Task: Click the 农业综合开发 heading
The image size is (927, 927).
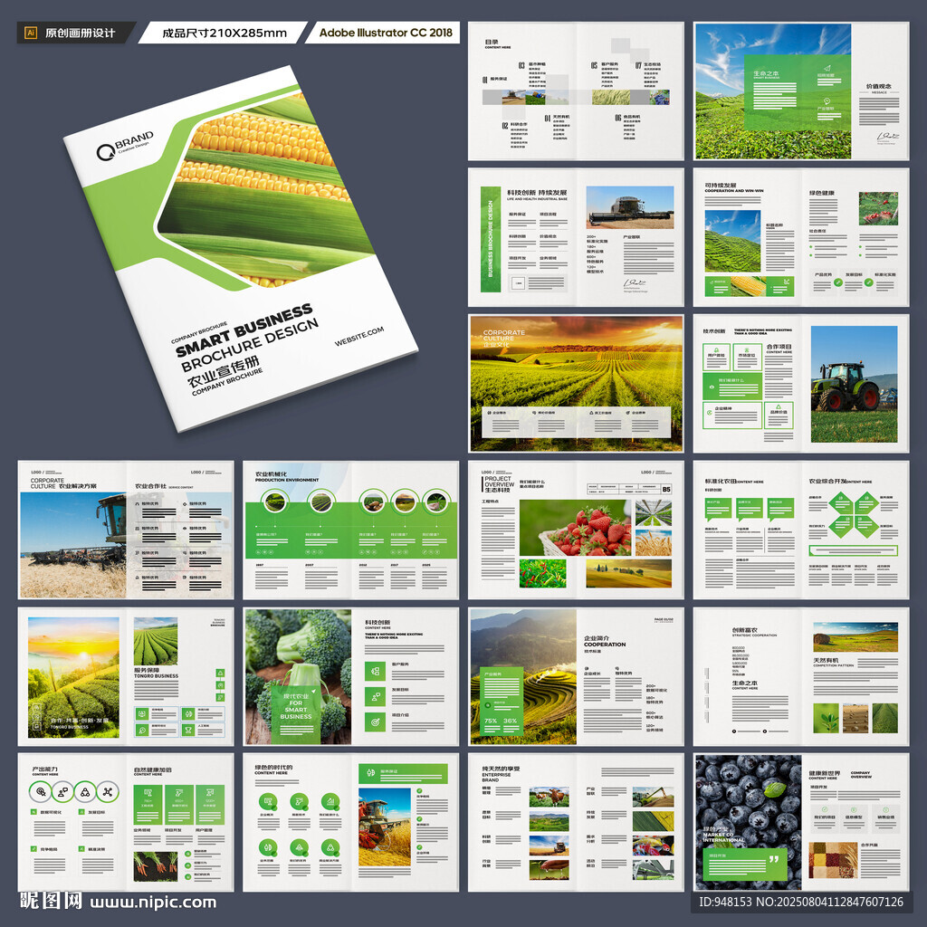Action: (x=827, y=482)
